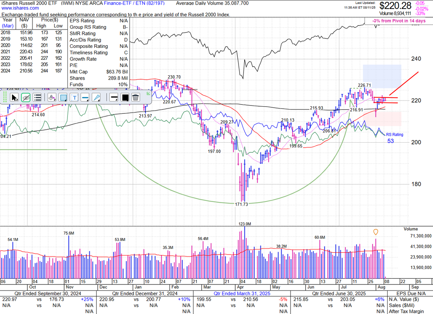Select the pointer arrow tool
Screen dimensions: 433x314
pyautogui.click(x=14, y=98)
